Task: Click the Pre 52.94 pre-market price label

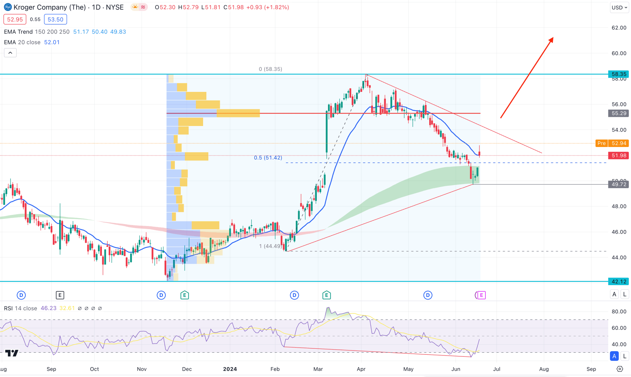Action: (612, 143)
